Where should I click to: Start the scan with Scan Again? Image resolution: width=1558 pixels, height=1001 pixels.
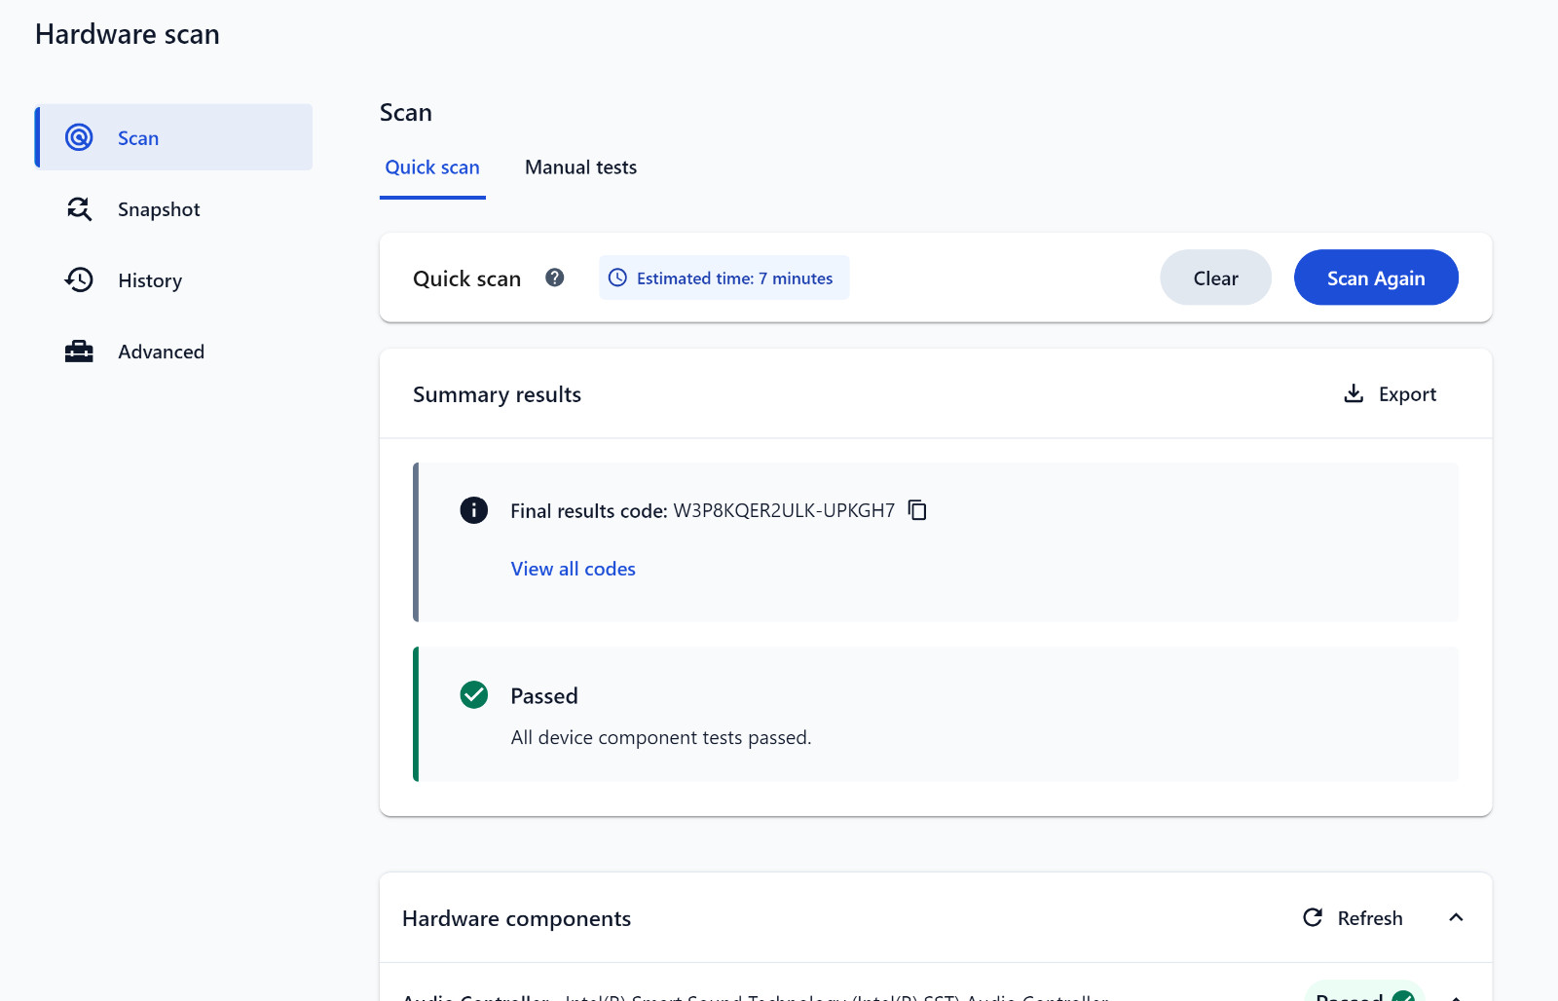[x=1376, y=278]
